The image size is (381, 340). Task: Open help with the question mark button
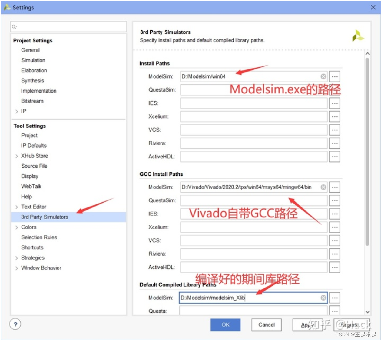15,324
